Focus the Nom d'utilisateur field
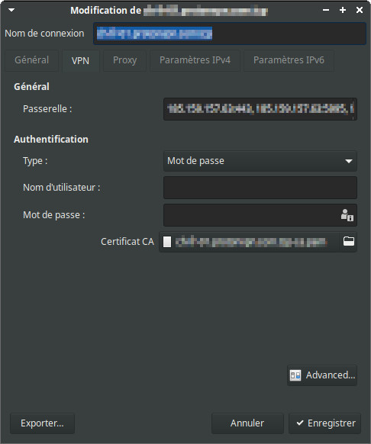This screenshot has height=444, width=371. (x=260, y=188)
